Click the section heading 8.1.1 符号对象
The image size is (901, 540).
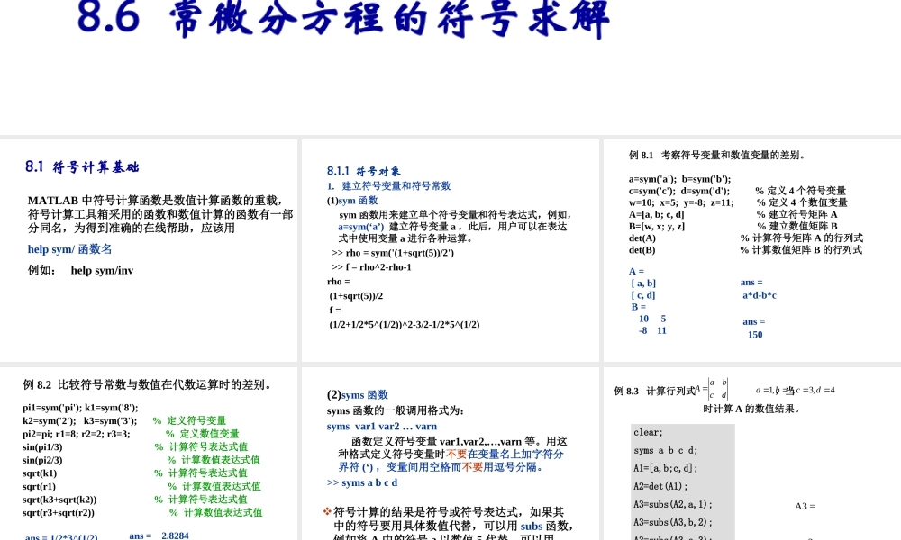click(362, 171)
